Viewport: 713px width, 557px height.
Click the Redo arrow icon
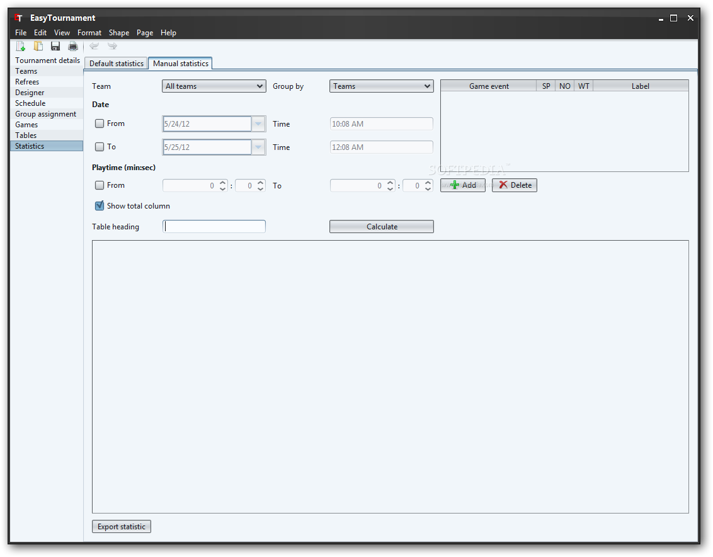click(112, 45)
